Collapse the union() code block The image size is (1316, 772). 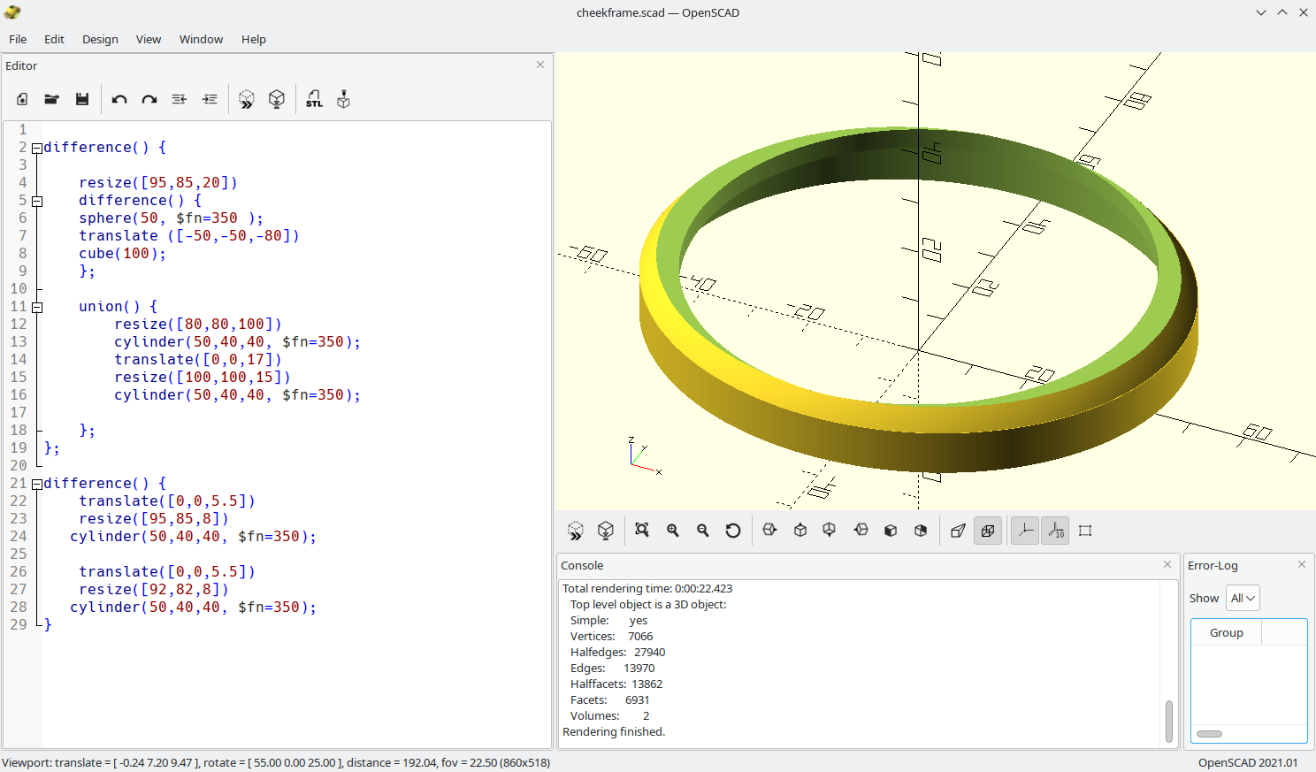coord(36,306)
